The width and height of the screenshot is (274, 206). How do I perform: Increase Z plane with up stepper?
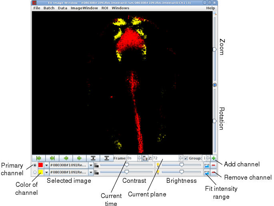[181, 157]
